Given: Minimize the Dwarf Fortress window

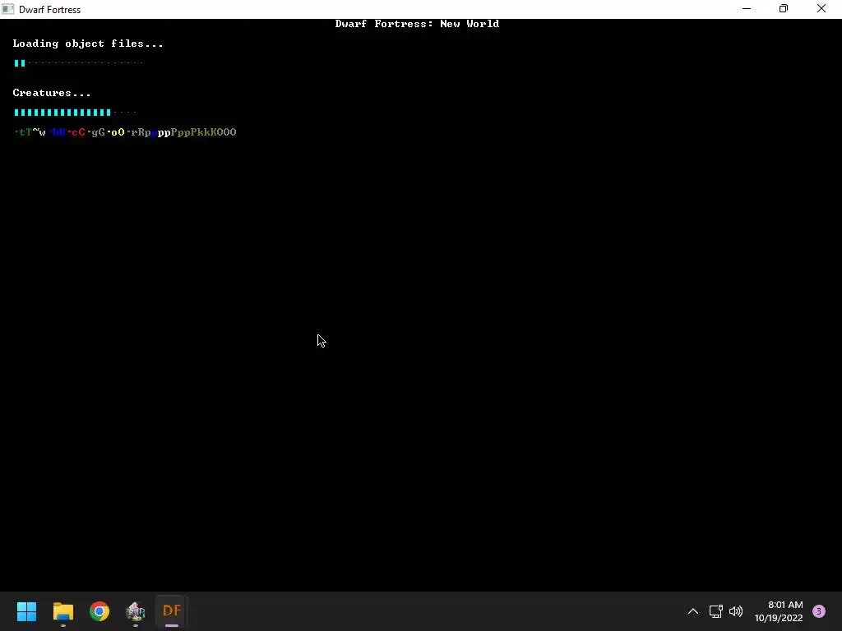Looking at the screenshot, I should tap(747, 8).
